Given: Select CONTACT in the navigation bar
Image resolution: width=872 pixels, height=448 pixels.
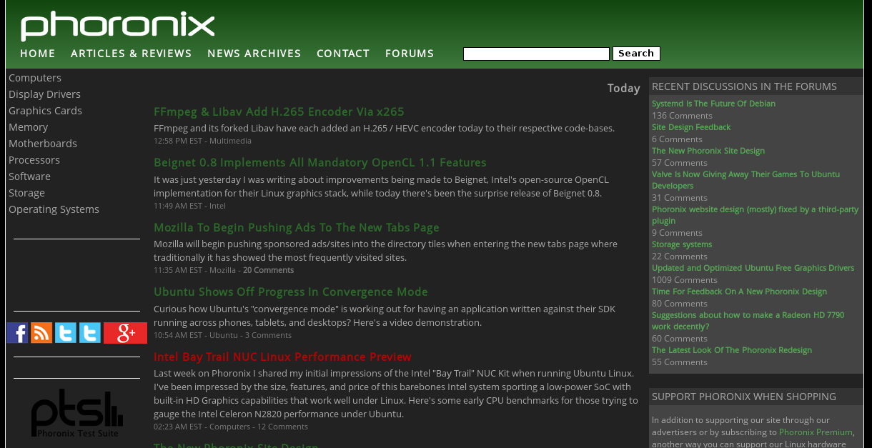Looking at the screenshot, I should (x=343, y=54).
